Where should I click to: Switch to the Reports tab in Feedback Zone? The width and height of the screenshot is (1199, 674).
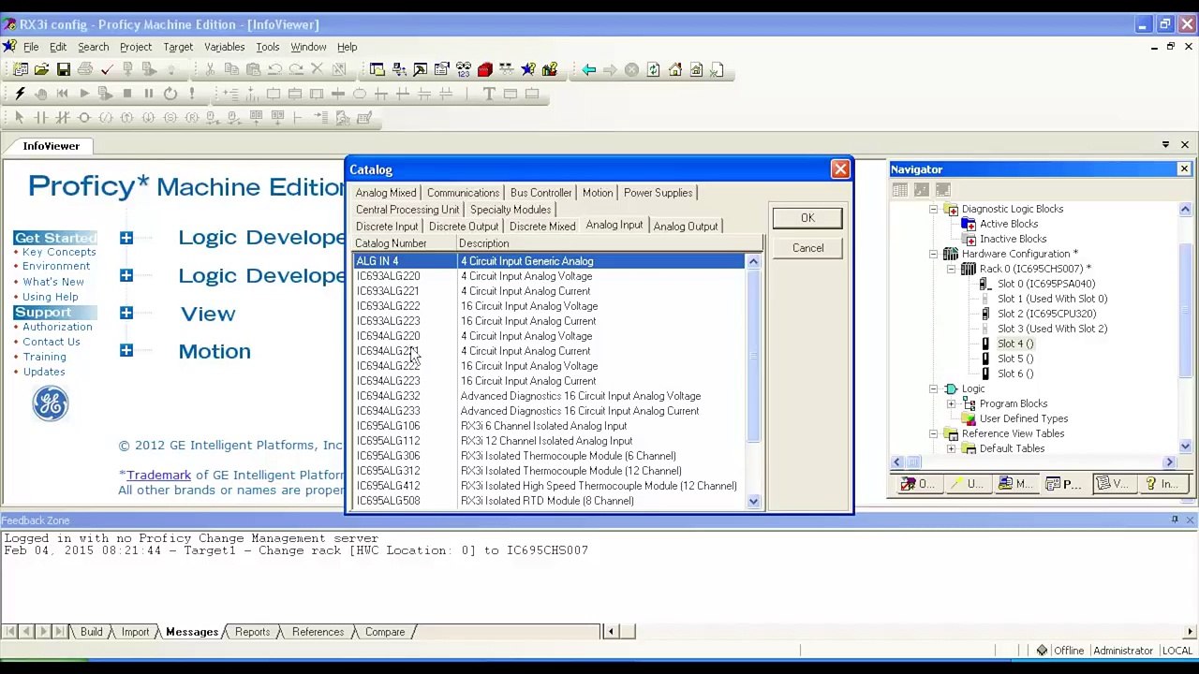coord(252,632)
